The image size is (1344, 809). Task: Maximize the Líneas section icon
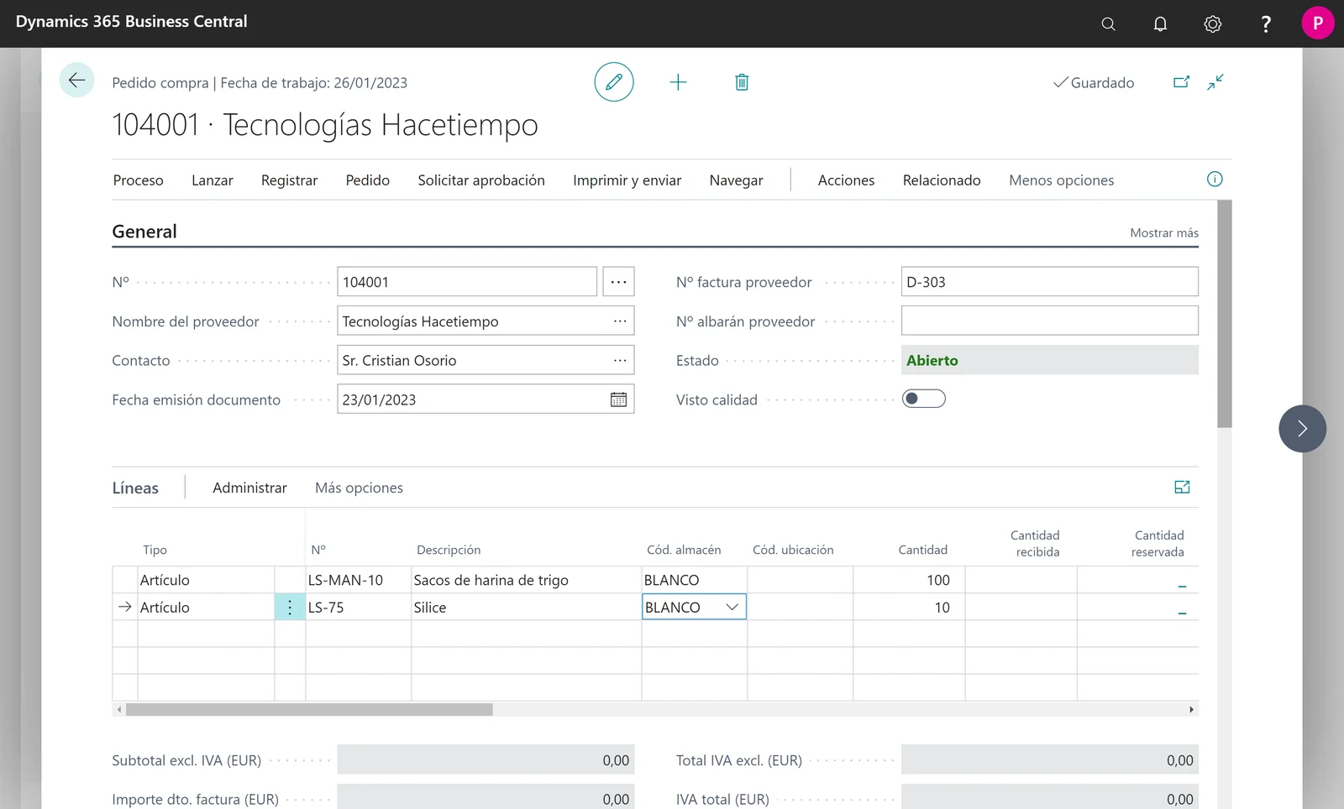[x=1182, y=487]
